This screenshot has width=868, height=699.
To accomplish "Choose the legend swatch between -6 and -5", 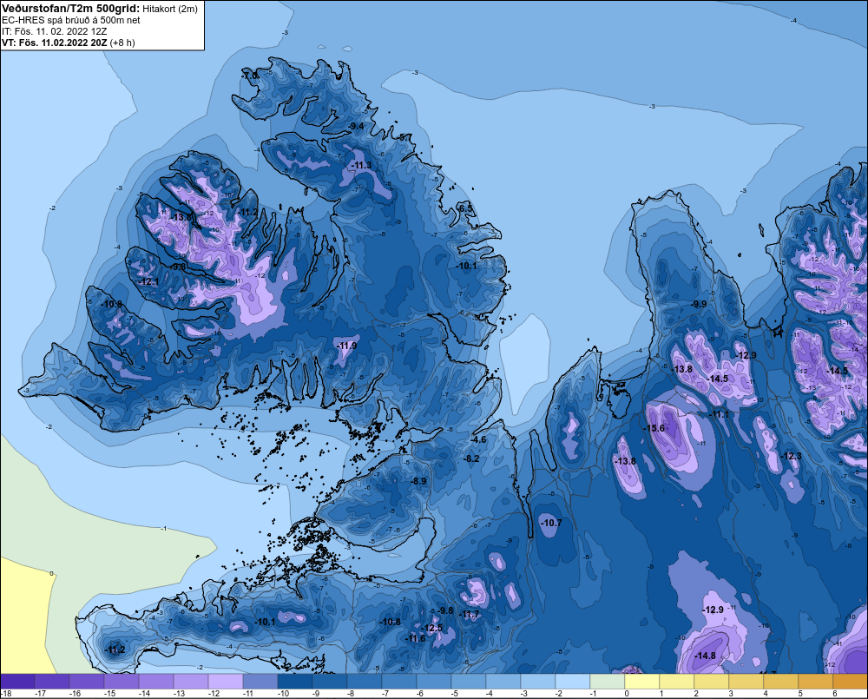I will pos(434,681).
